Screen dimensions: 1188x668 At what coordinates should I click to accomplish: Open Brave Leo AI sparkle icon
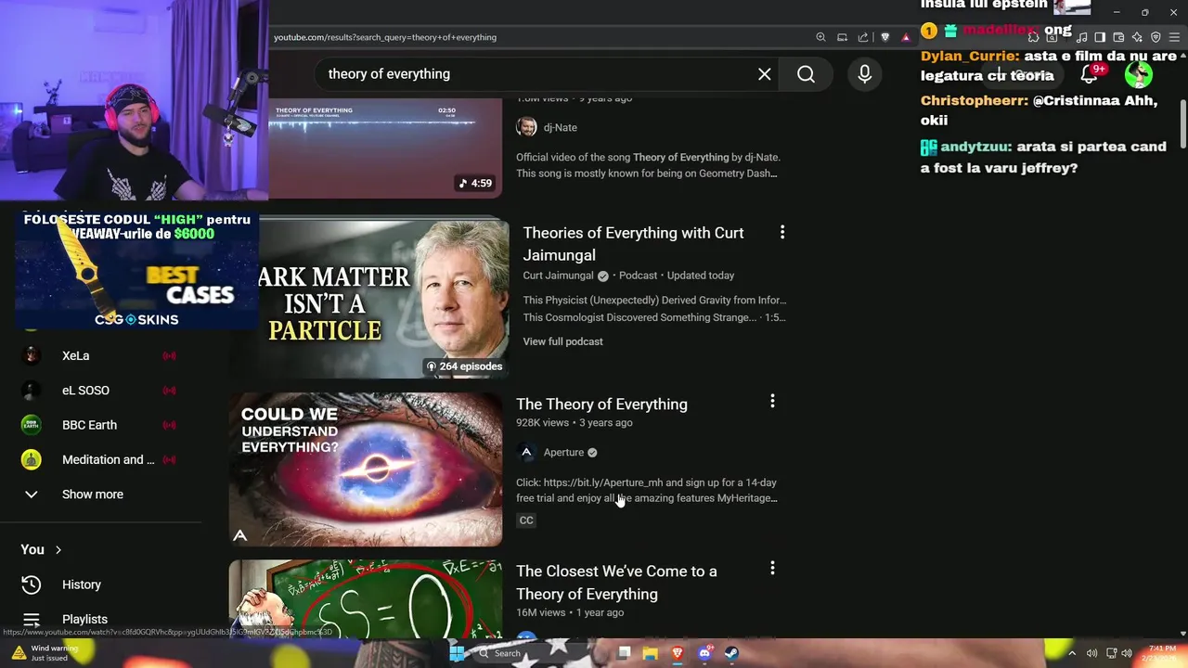click(1137, 37)
